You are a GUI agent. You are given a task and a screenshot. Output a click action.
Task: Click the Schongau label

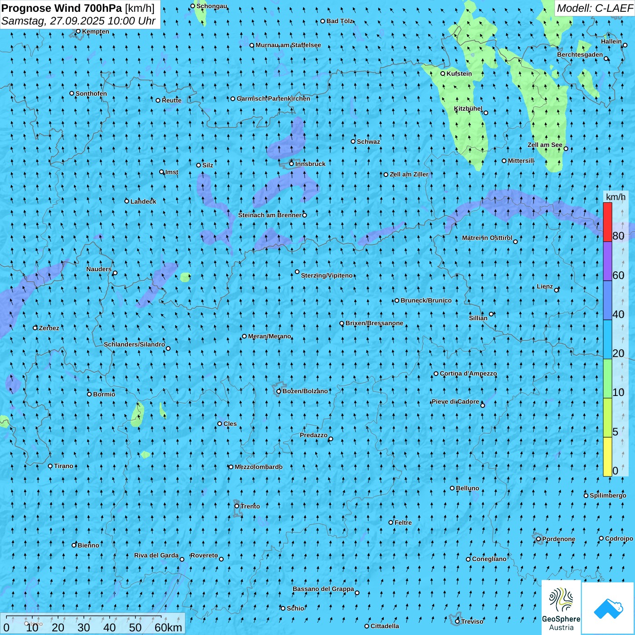pos(212,6)
